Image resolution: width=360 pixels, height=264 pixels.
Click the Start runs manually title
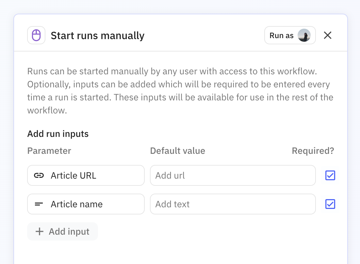pyautogui.click(x=97, y=36)
